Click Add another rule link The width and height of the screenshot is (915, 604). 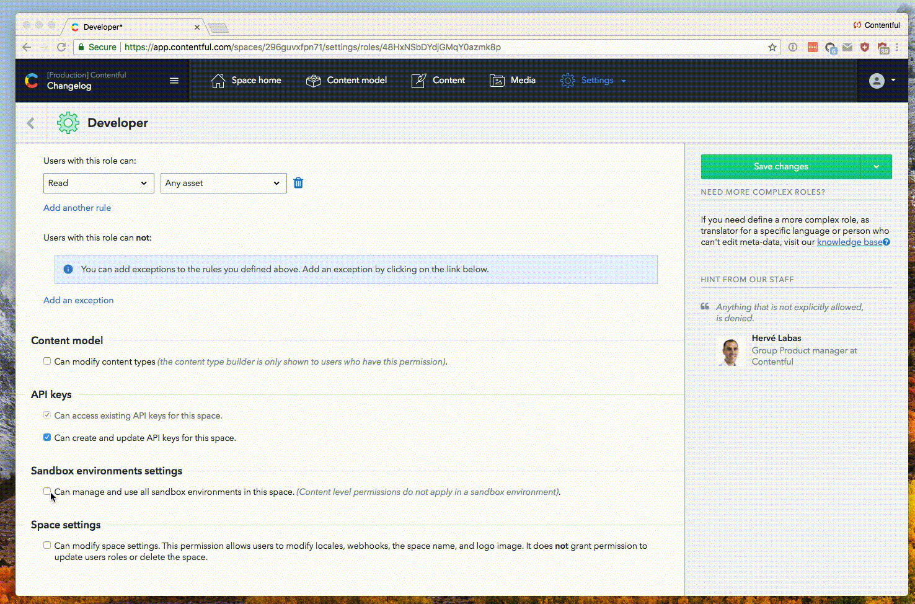click(77, 208)
